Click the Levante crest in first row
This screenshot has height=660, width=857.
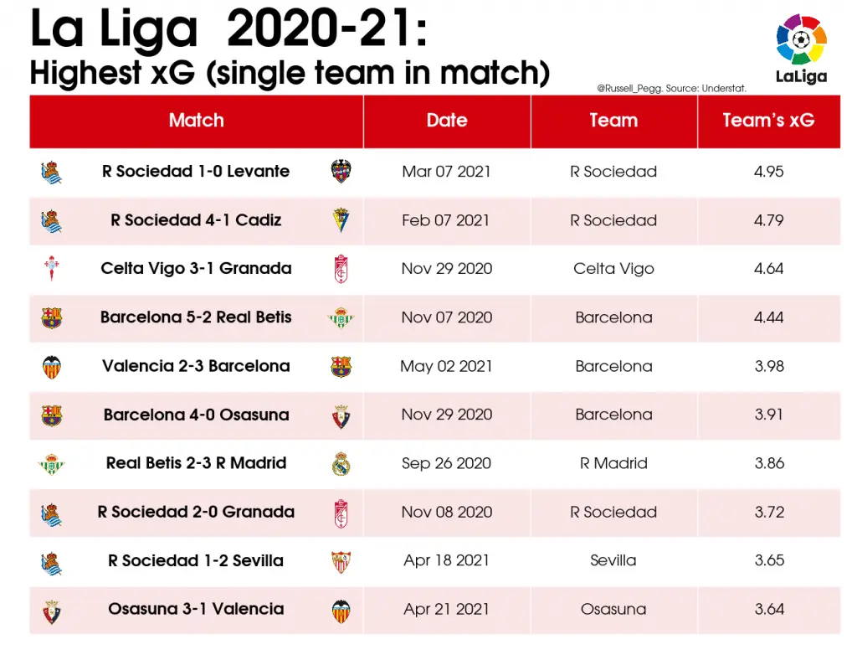point(341,171)
